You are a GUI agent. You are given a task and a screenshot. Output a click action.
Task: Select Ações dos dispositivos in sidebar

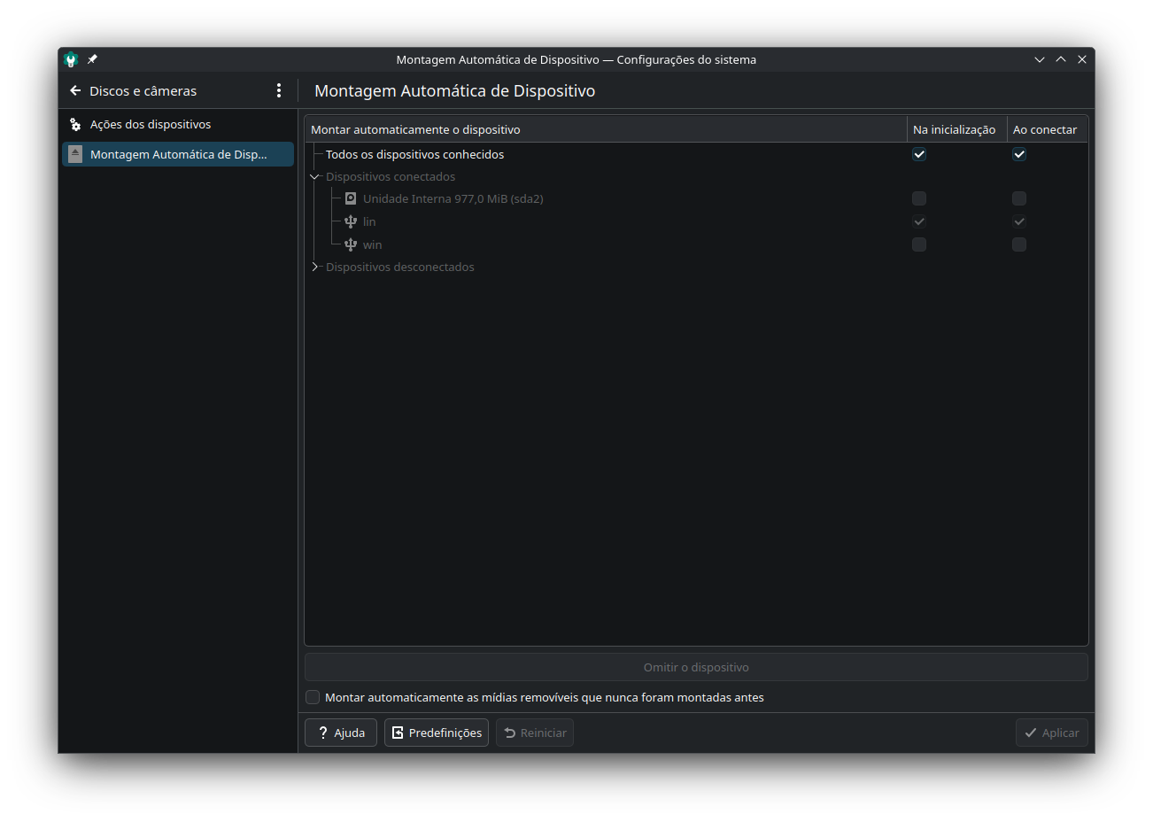pos(178,124)
